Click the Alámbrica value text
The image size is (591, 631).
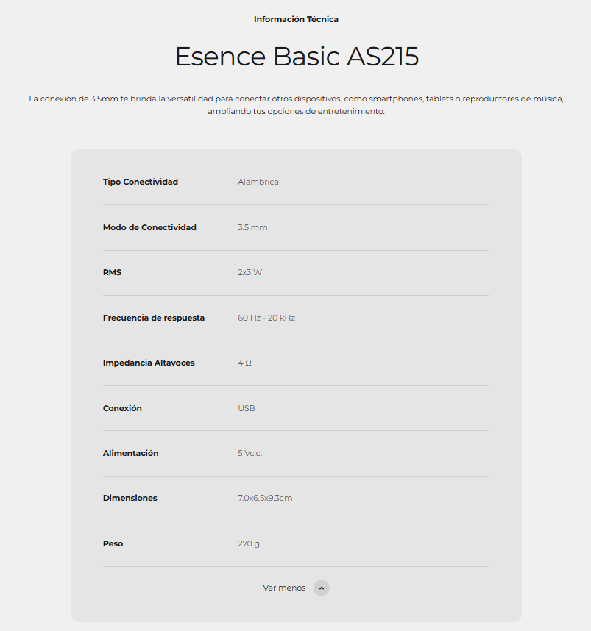[x=258, y=182]
